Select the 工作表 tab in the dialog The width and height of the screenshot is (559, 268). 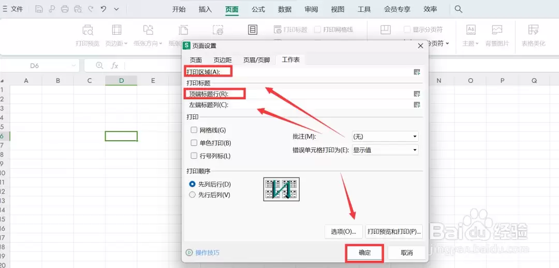290,59
